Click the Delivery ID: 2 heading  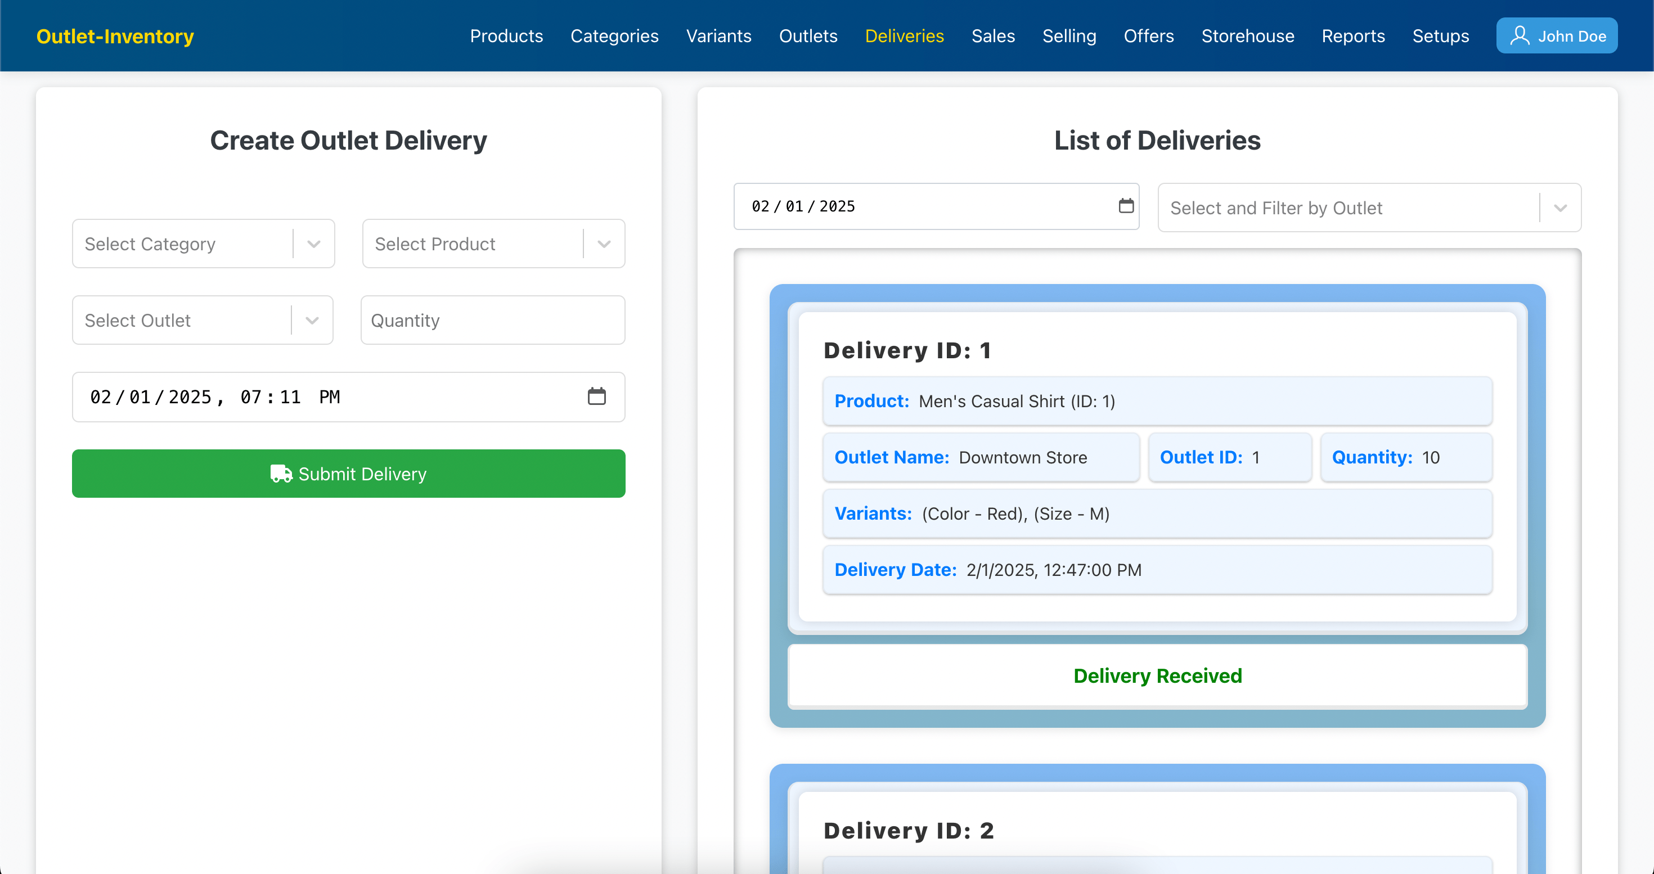point(909,830)
